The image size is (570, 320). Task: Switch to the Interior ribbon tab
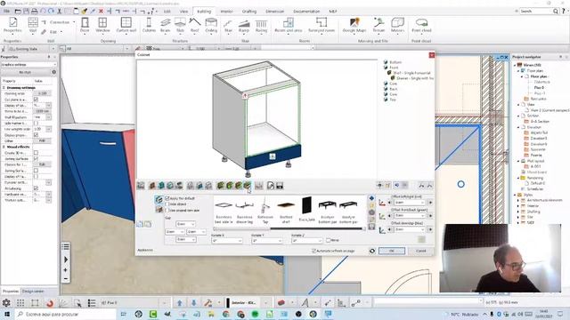[226, 12]
